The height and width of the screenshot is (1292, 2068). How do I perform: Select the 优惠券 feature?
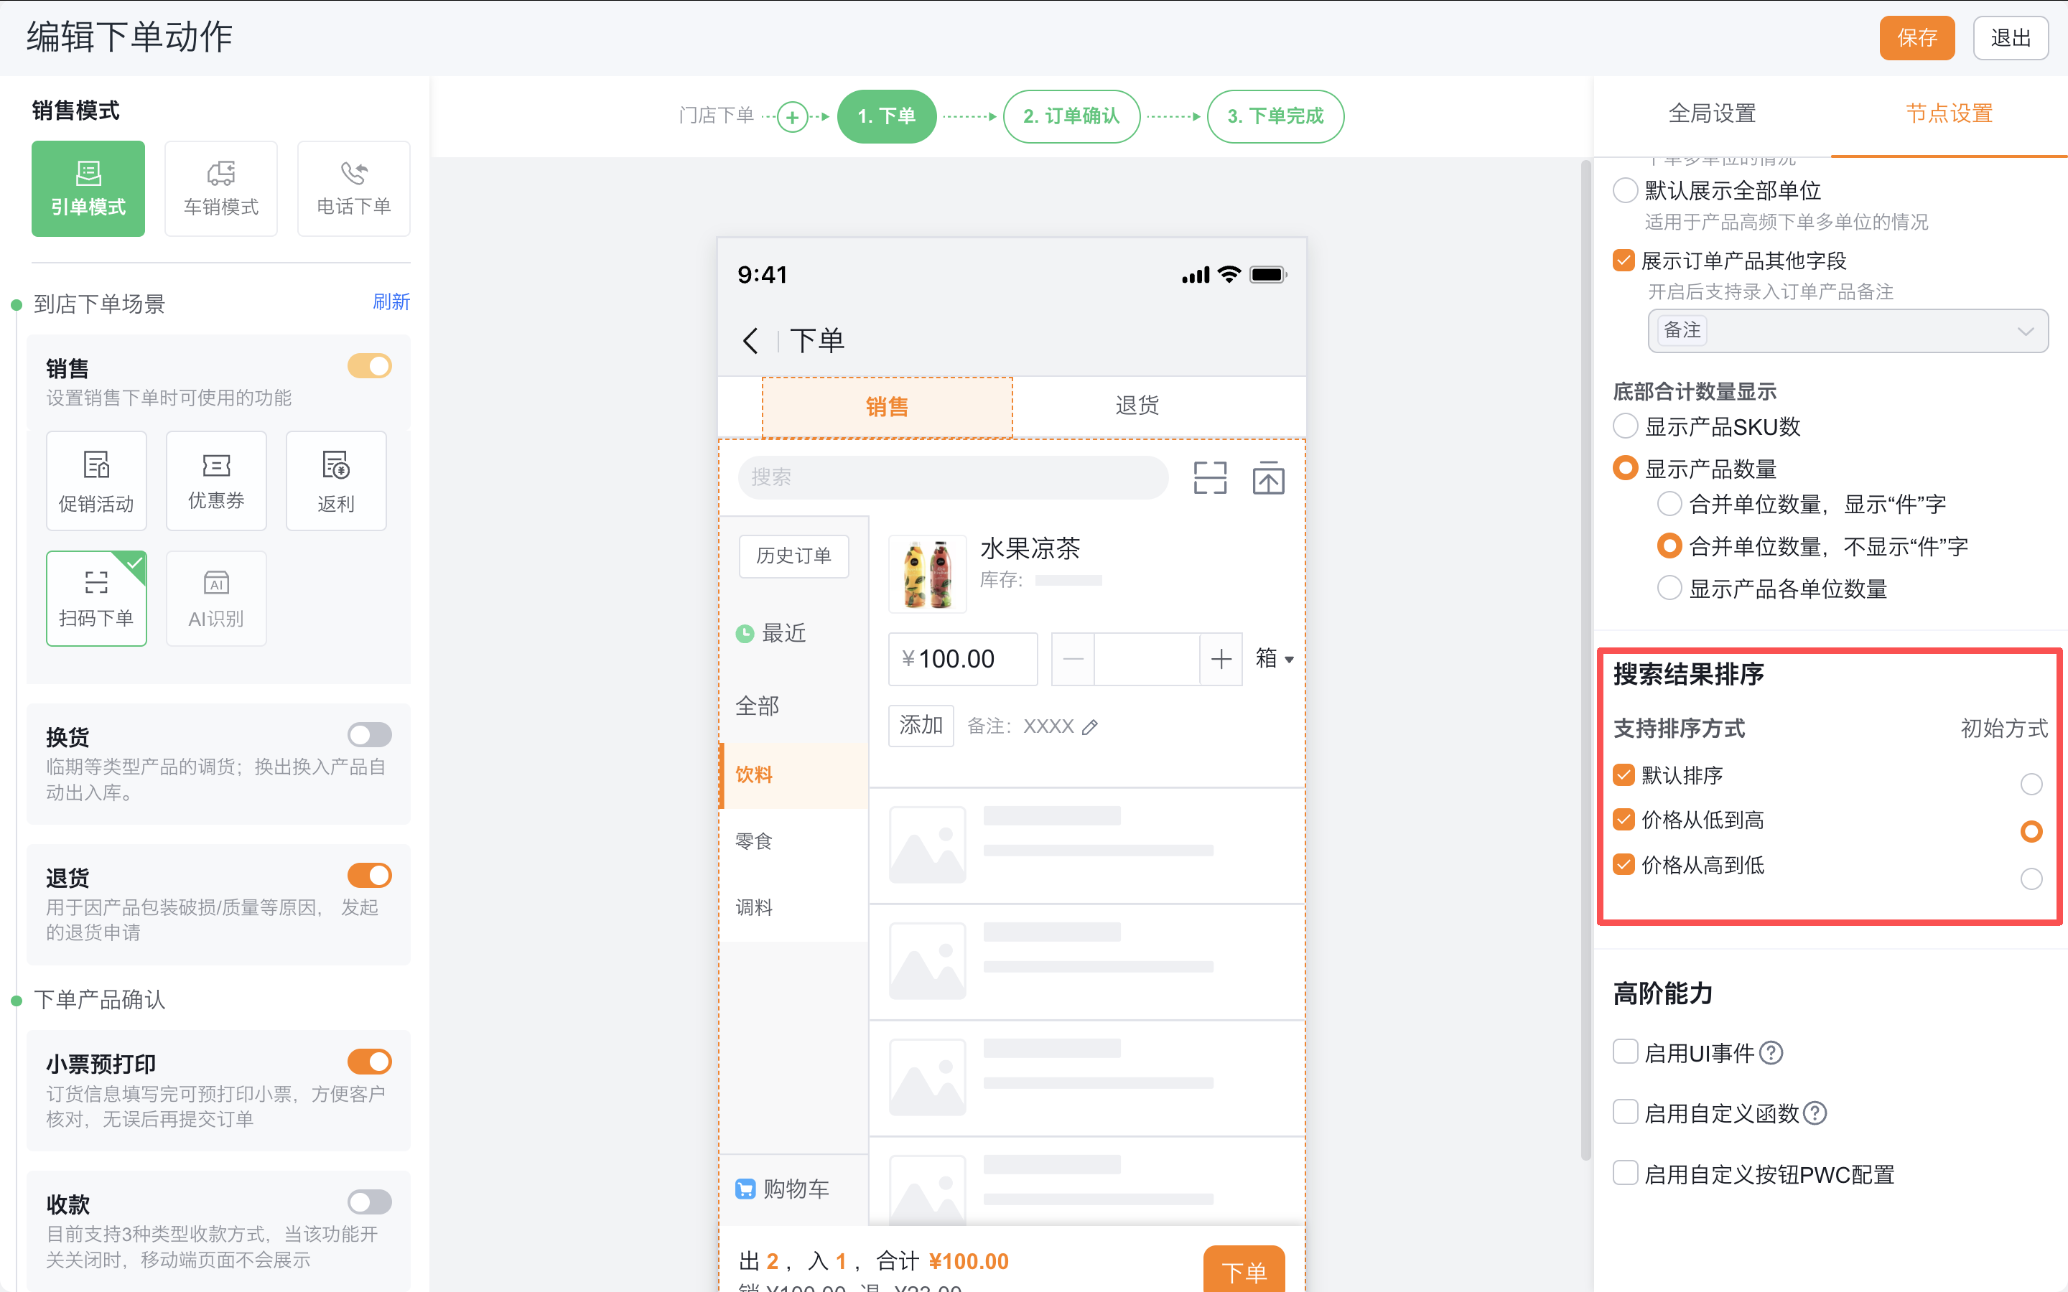[215, 480]
